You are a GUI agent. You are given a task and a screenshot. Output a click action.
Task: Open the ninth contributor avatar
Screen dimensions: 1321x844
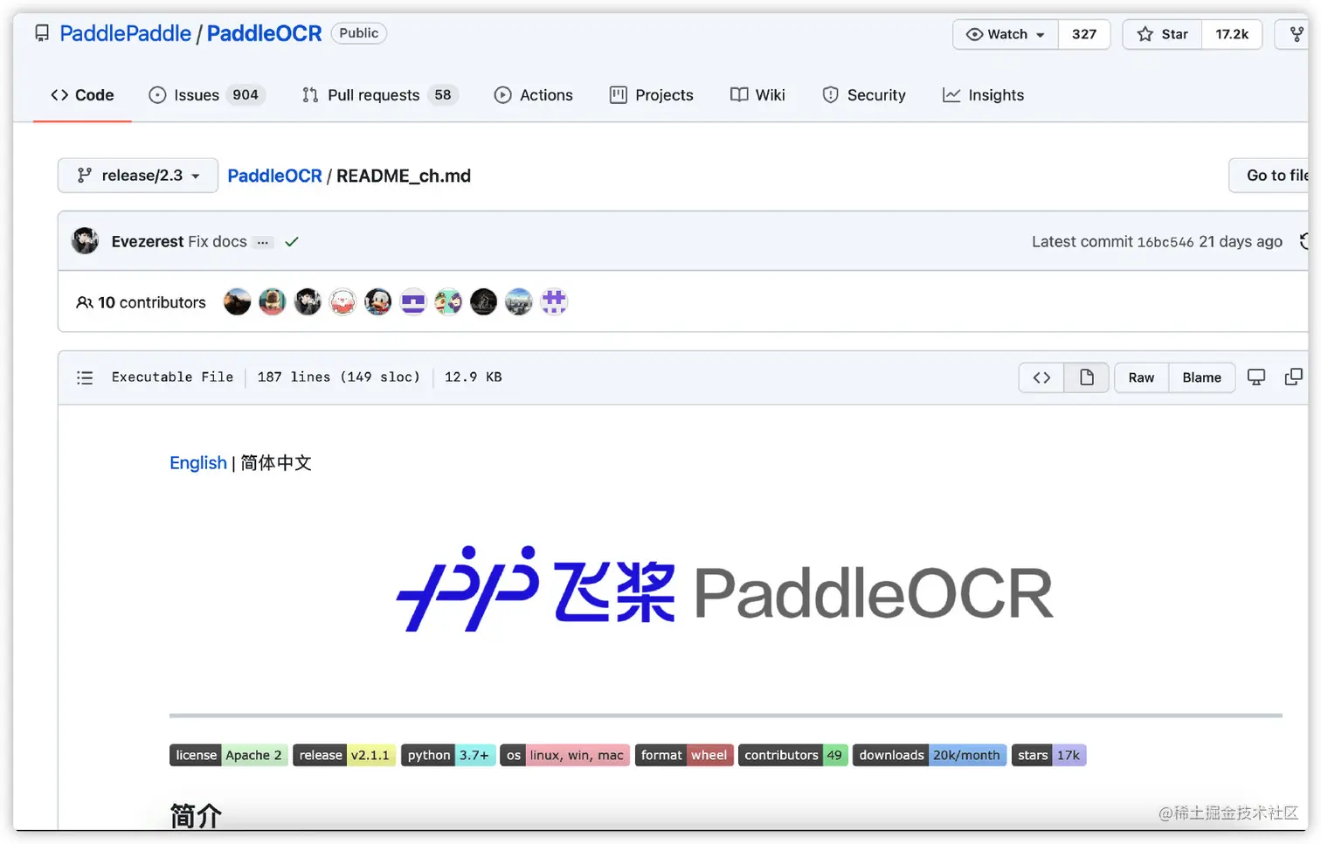click(x=518, y=302)
